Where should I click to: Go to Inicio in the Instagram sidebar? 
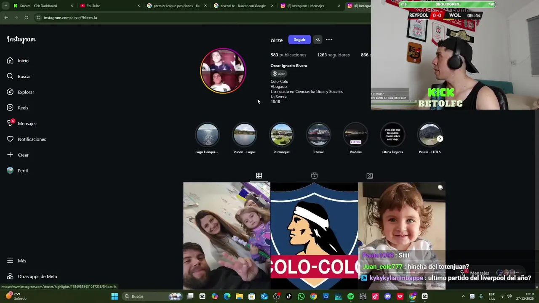[x=18, y=61]
